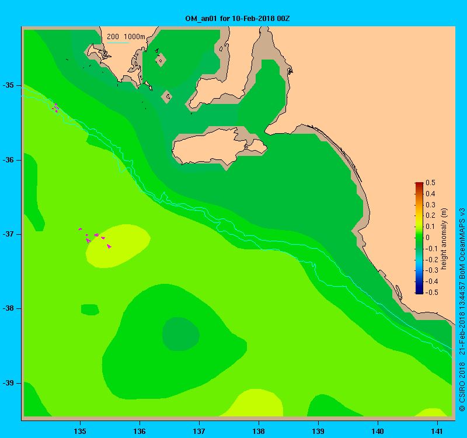Click longitude label 137 on axis
467x438 pixels.
199,431
